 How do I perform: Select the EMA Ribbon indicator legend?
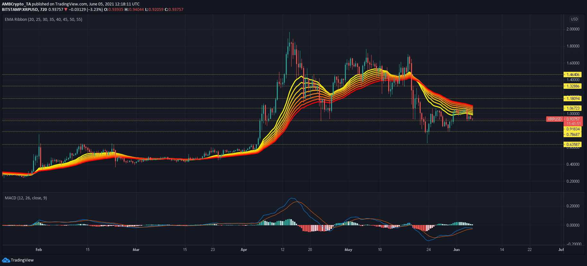43,19
